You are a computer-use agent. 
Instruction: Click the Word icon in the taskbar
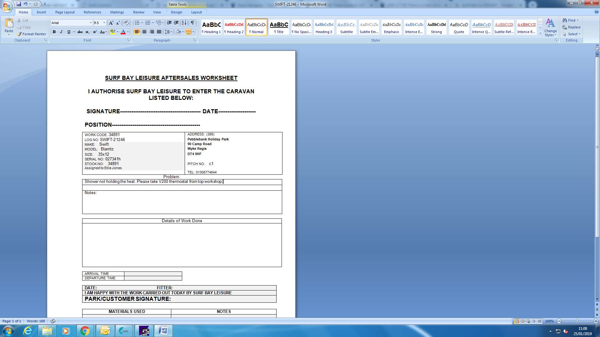click(163, 331)
